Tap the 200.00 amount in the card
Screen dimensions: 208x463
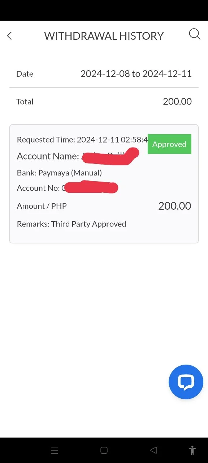175,206
